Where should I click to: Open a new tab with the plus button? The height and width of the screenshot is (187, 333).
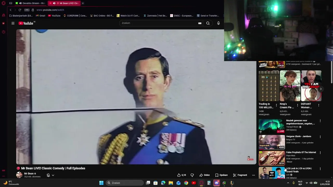(x=83, y=3)
